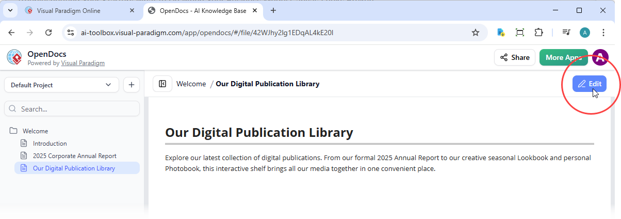Image resolution: width=621 pixels, height=219 pixels.
Task: Open the Chrome three-dot menu
Action: (603, 33)
